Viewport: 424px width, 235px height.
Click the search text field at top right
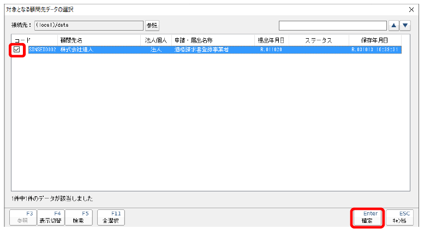pos(332,25)
